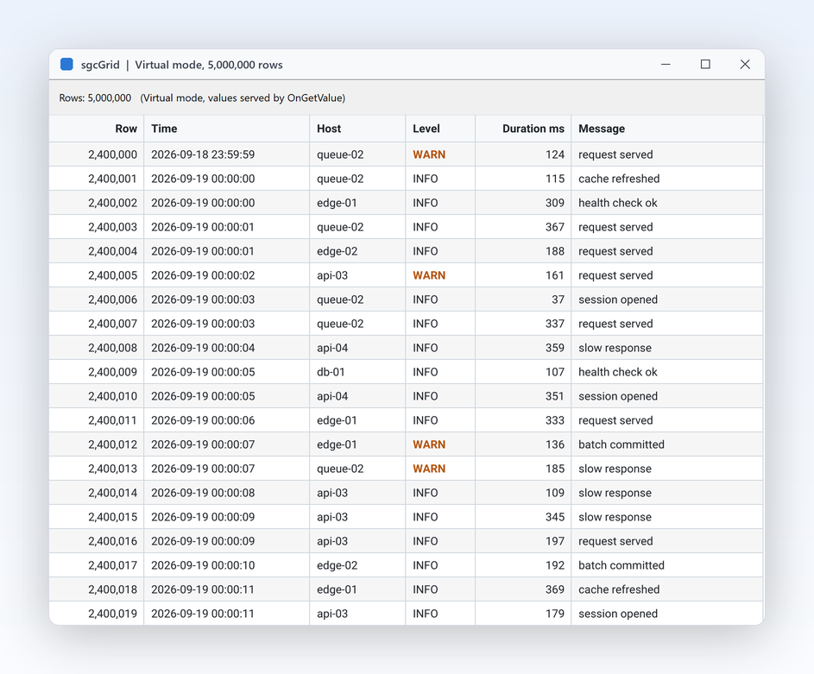Click duration value 37
This screenshot has height=674, width=814.
coord(558,299)
